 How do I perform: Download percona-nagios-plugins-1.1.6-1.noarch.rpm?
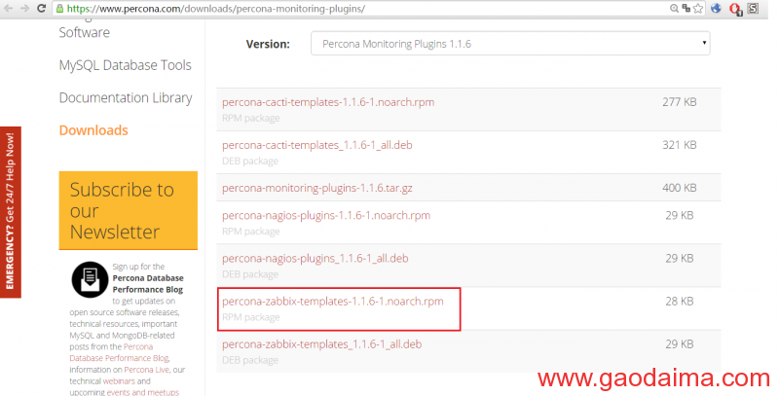click(x=326, y=215)
